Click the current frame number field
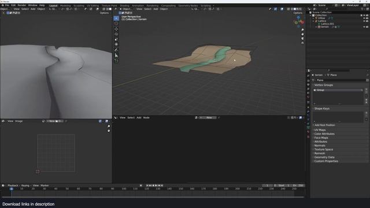This screenshot has width=370, height=208. [267, 185]
